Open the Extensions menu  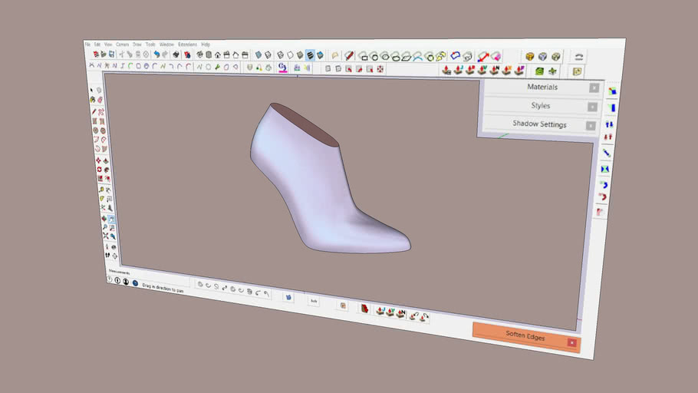point(187,45)
